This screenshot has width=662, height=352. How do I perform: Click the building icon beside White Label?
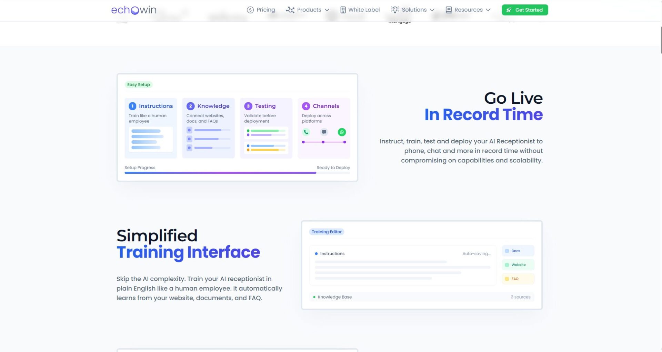(x=343, y=10)
